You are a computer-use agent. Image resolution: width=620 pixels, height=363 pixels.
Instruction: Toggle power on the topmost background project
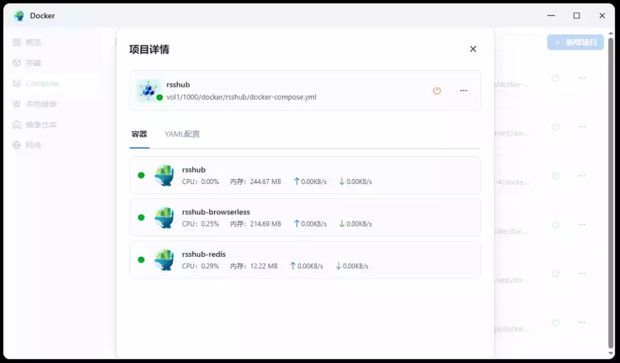pos(555,77)
